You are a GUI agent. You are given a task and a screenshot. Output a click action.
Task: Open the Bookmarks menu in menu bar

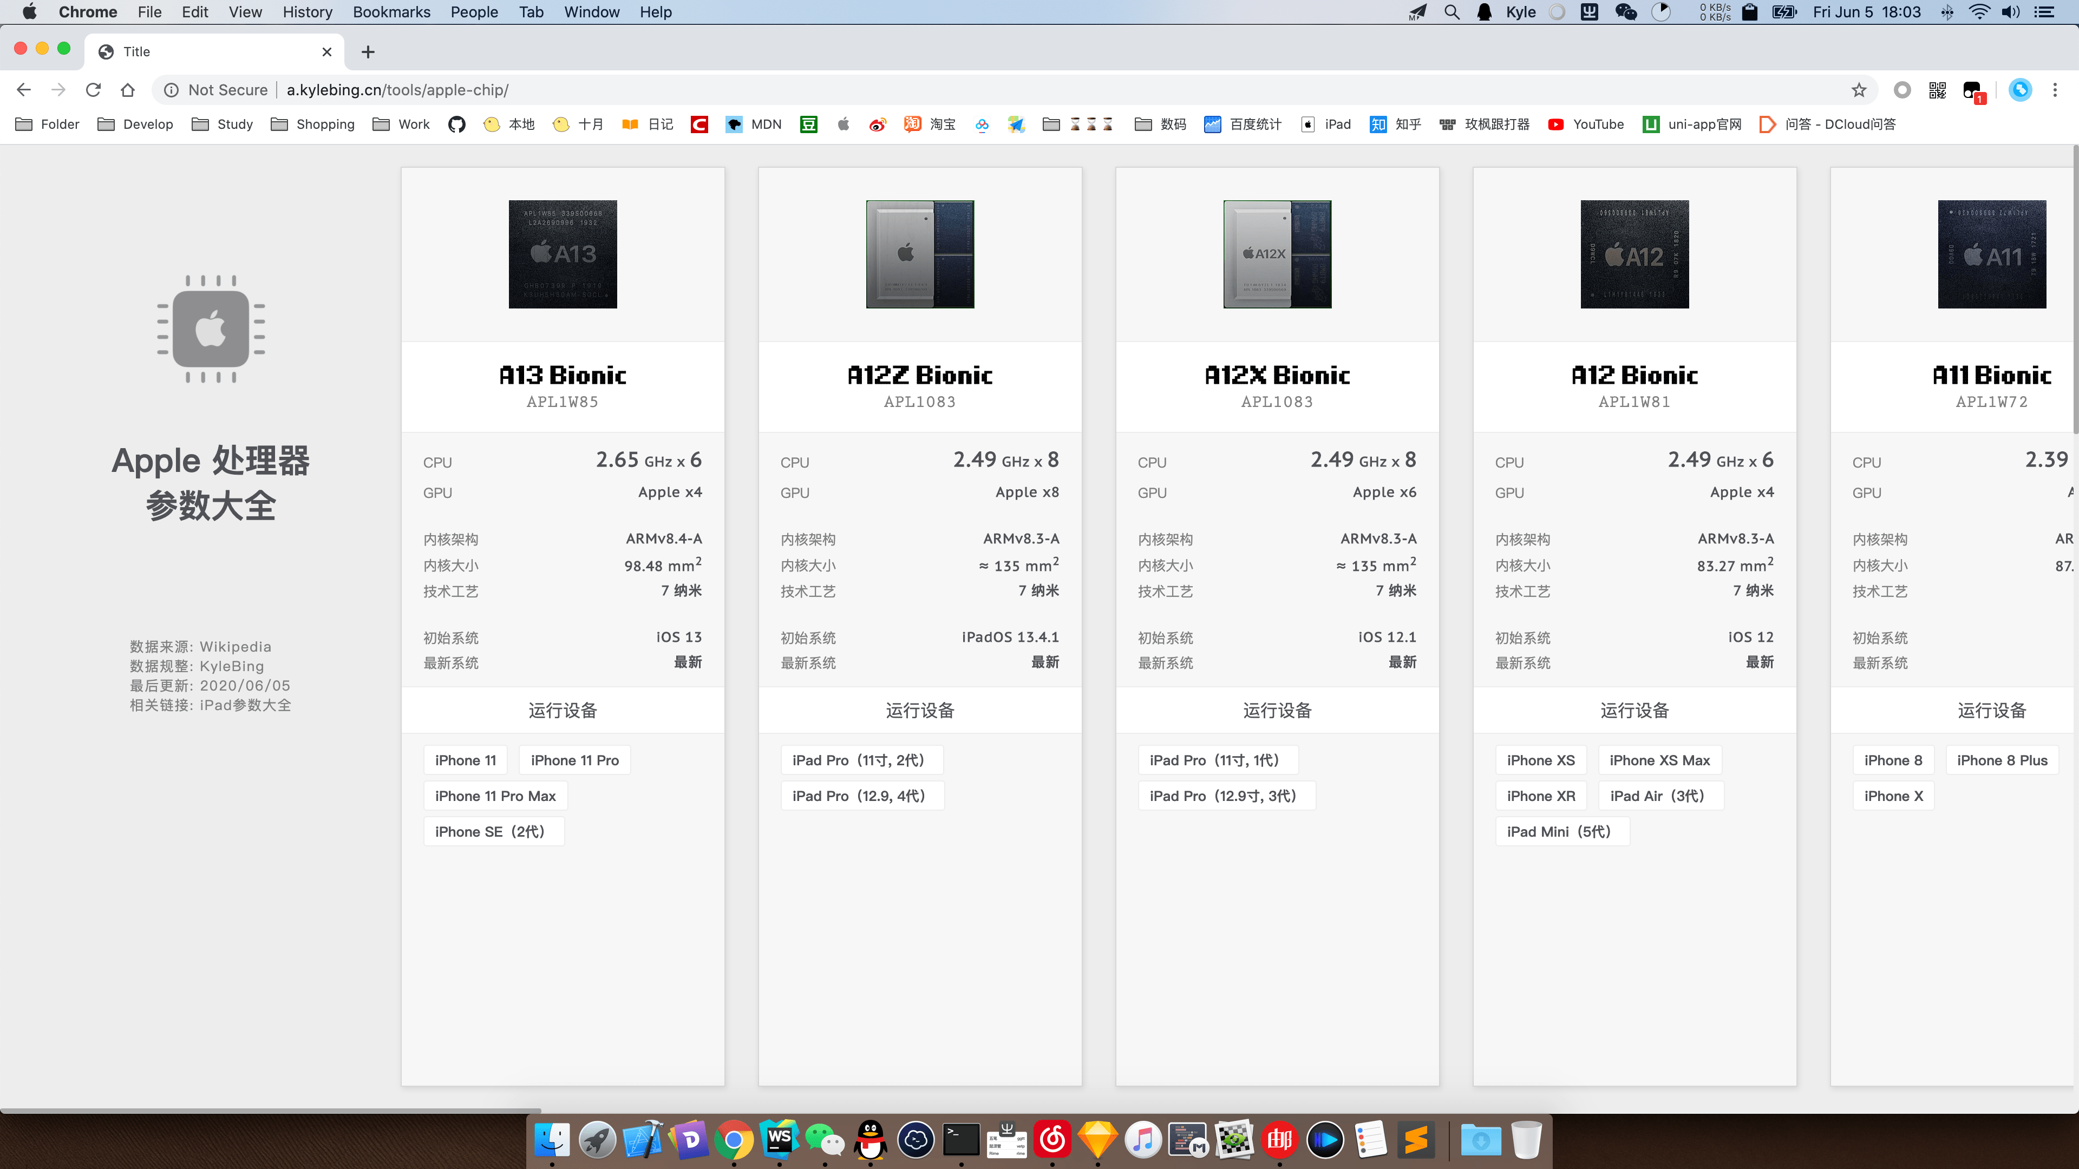point(391,12)
